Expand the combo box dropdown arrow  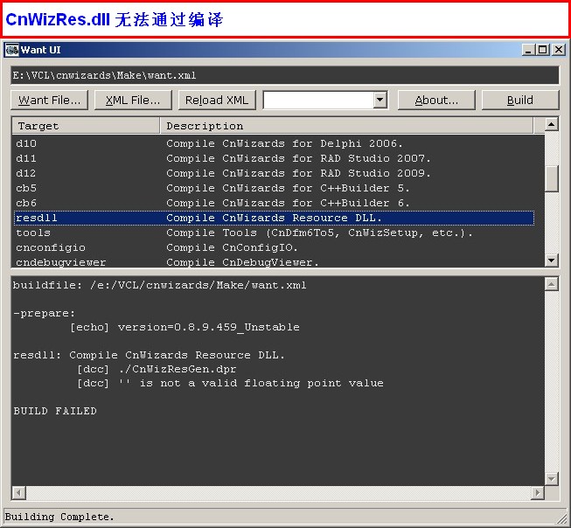click(x=380, y=100)
